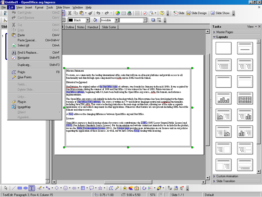The image size is (262, 197).
Task: Expand the Custom Animation panel
Action: tap(227, 176)
